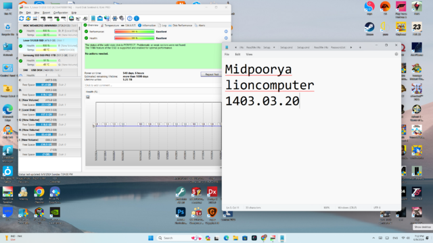Click the Copilot icon on the taskbar
The width and height of the screenshot is (433, 243).
point(208,238)
